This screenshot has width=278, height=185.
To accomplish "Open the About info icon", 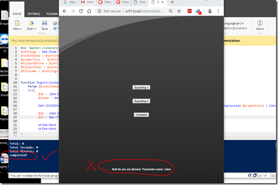I will point(260,23).
